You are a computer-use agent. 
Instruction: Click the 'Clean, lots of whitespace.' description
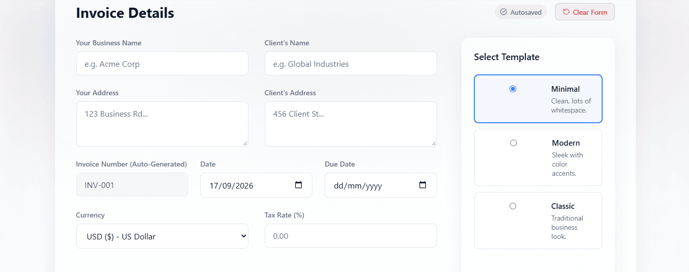click(x=571, y=105)
